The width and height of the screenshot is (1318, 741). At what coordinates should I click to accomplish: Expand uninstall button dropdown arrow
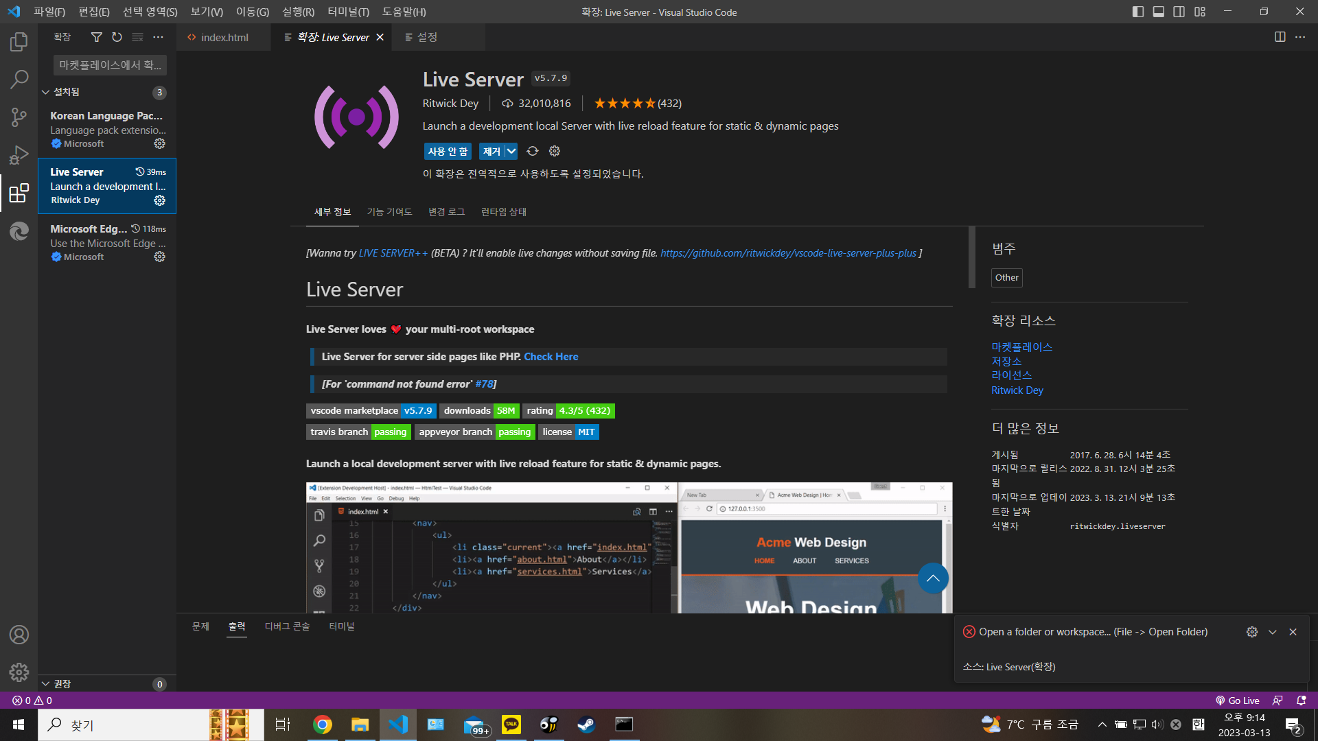[x=511, y=152]
